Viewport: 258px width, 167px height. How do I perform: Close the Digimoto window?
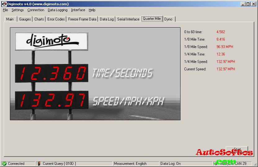click(254, 4)
